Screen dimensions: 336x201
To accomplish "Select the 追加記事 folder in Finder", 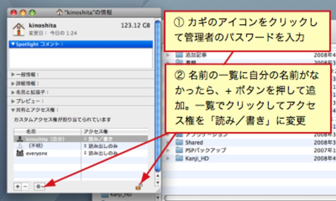I will tap(191, 55).
